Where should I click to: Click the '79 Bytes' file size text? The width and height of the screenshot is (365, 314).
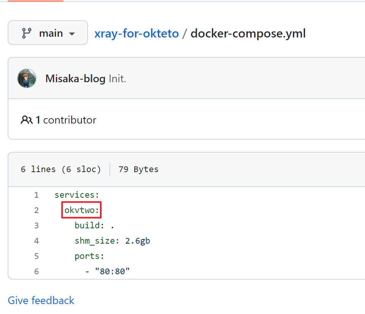coord(138,169)
